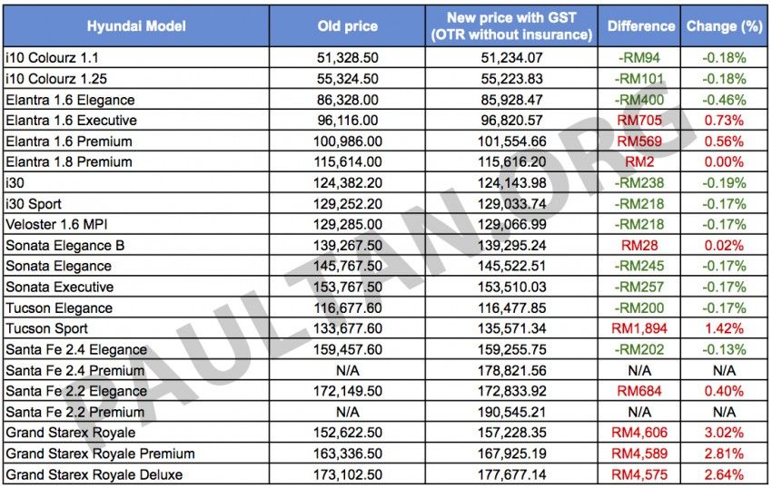Click the Grand Starex Royale Deluxe label
This screenshot has height=488, width=772.
click(x=94, y=474)
